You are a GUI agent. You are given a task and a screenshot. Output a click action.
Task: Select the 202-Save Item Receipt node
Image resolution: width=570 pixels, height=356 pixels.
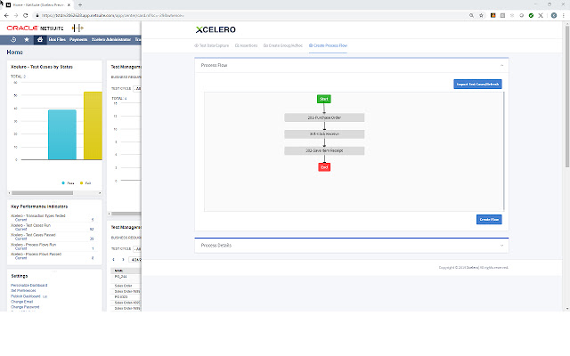point(324,150)
